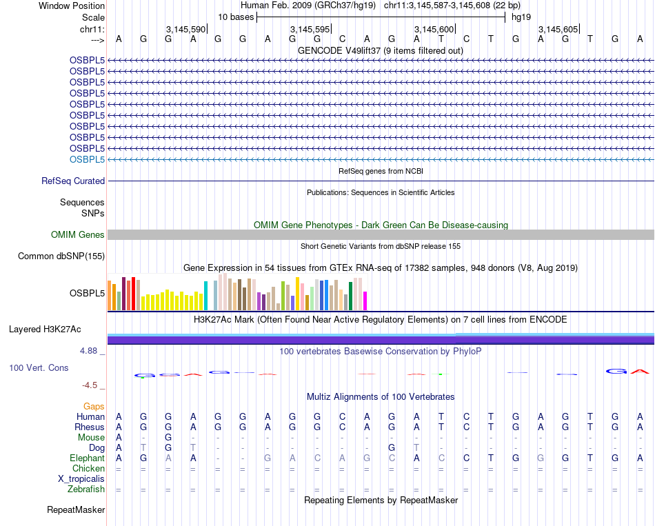Click the 3,145,600 ruler position marker
This screenshot has height=526, width=655.
(x=434, y=29)
